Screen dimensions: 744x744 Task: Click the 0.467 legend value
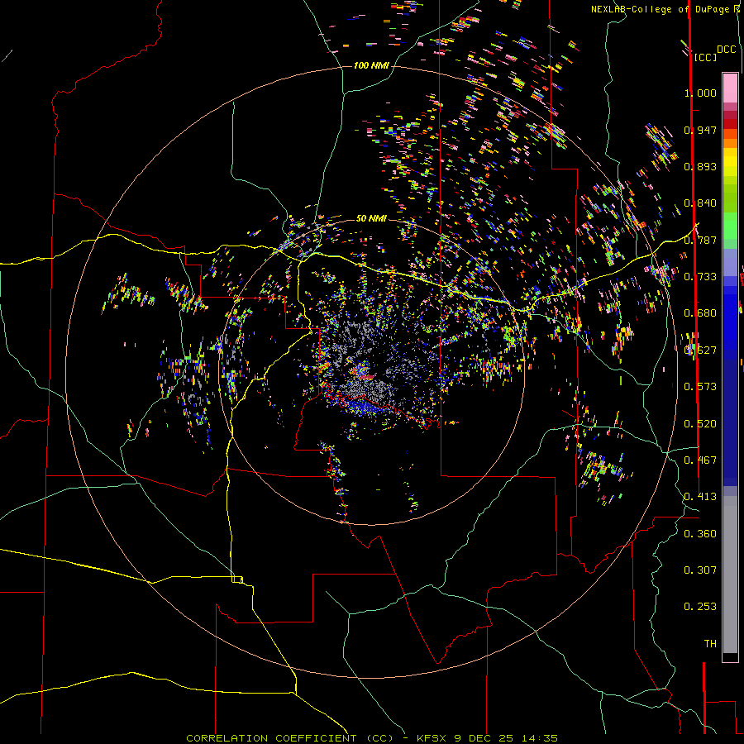click(700, 460)
